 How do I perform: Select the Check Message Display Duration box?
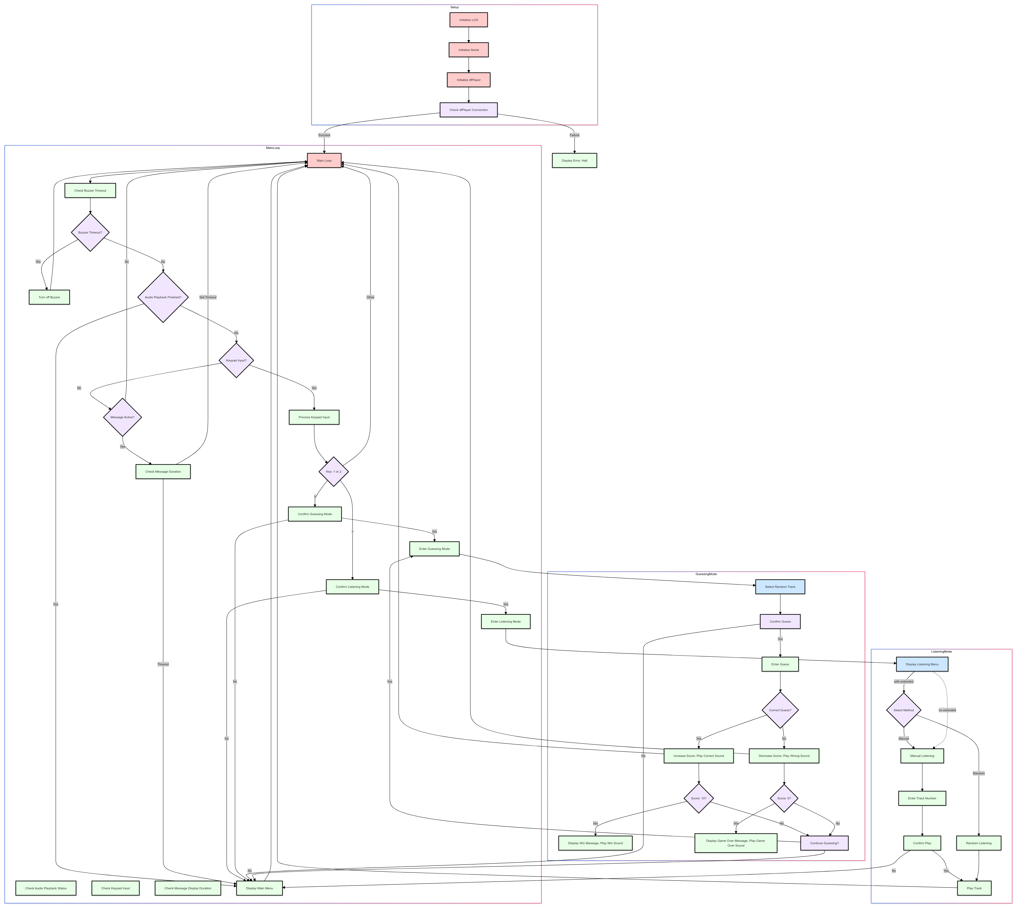click(x=188, y=889)
